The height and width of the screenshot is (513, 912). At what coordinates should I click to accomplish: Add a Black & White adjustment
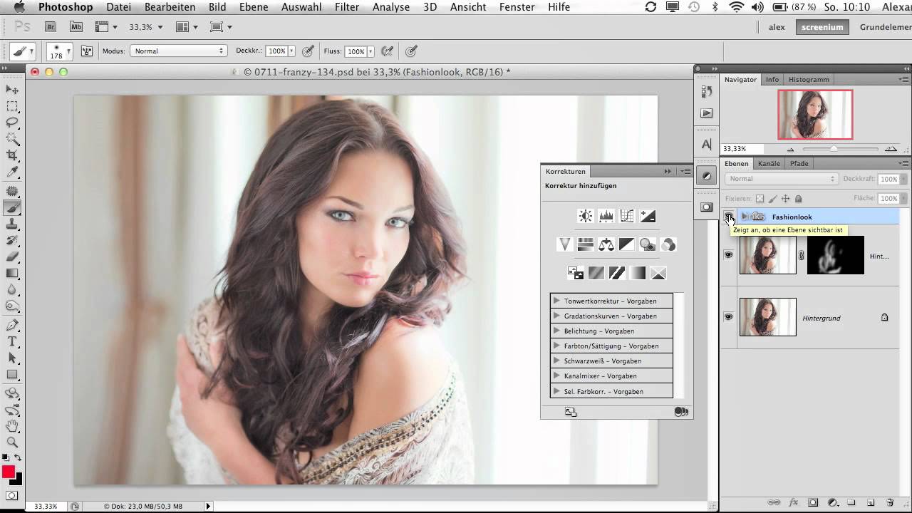[x=627, y=244]
